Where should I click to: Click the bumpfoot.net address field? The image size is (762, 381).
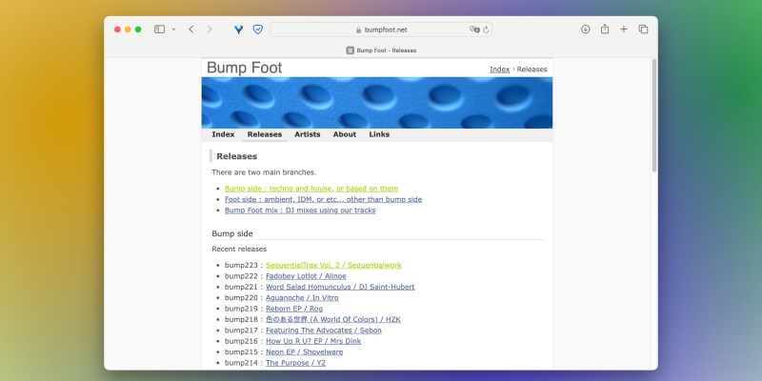(x=392, y=30)
